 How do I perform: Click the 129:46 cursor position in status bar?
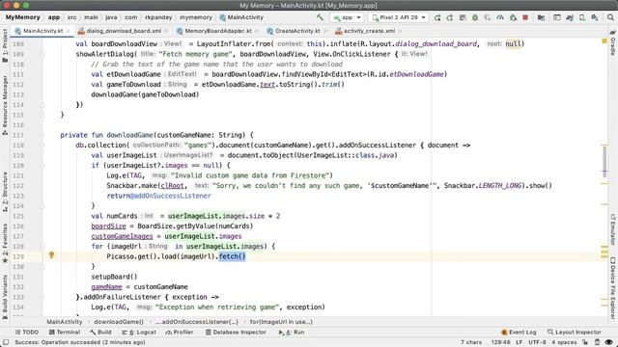[500, 342]
